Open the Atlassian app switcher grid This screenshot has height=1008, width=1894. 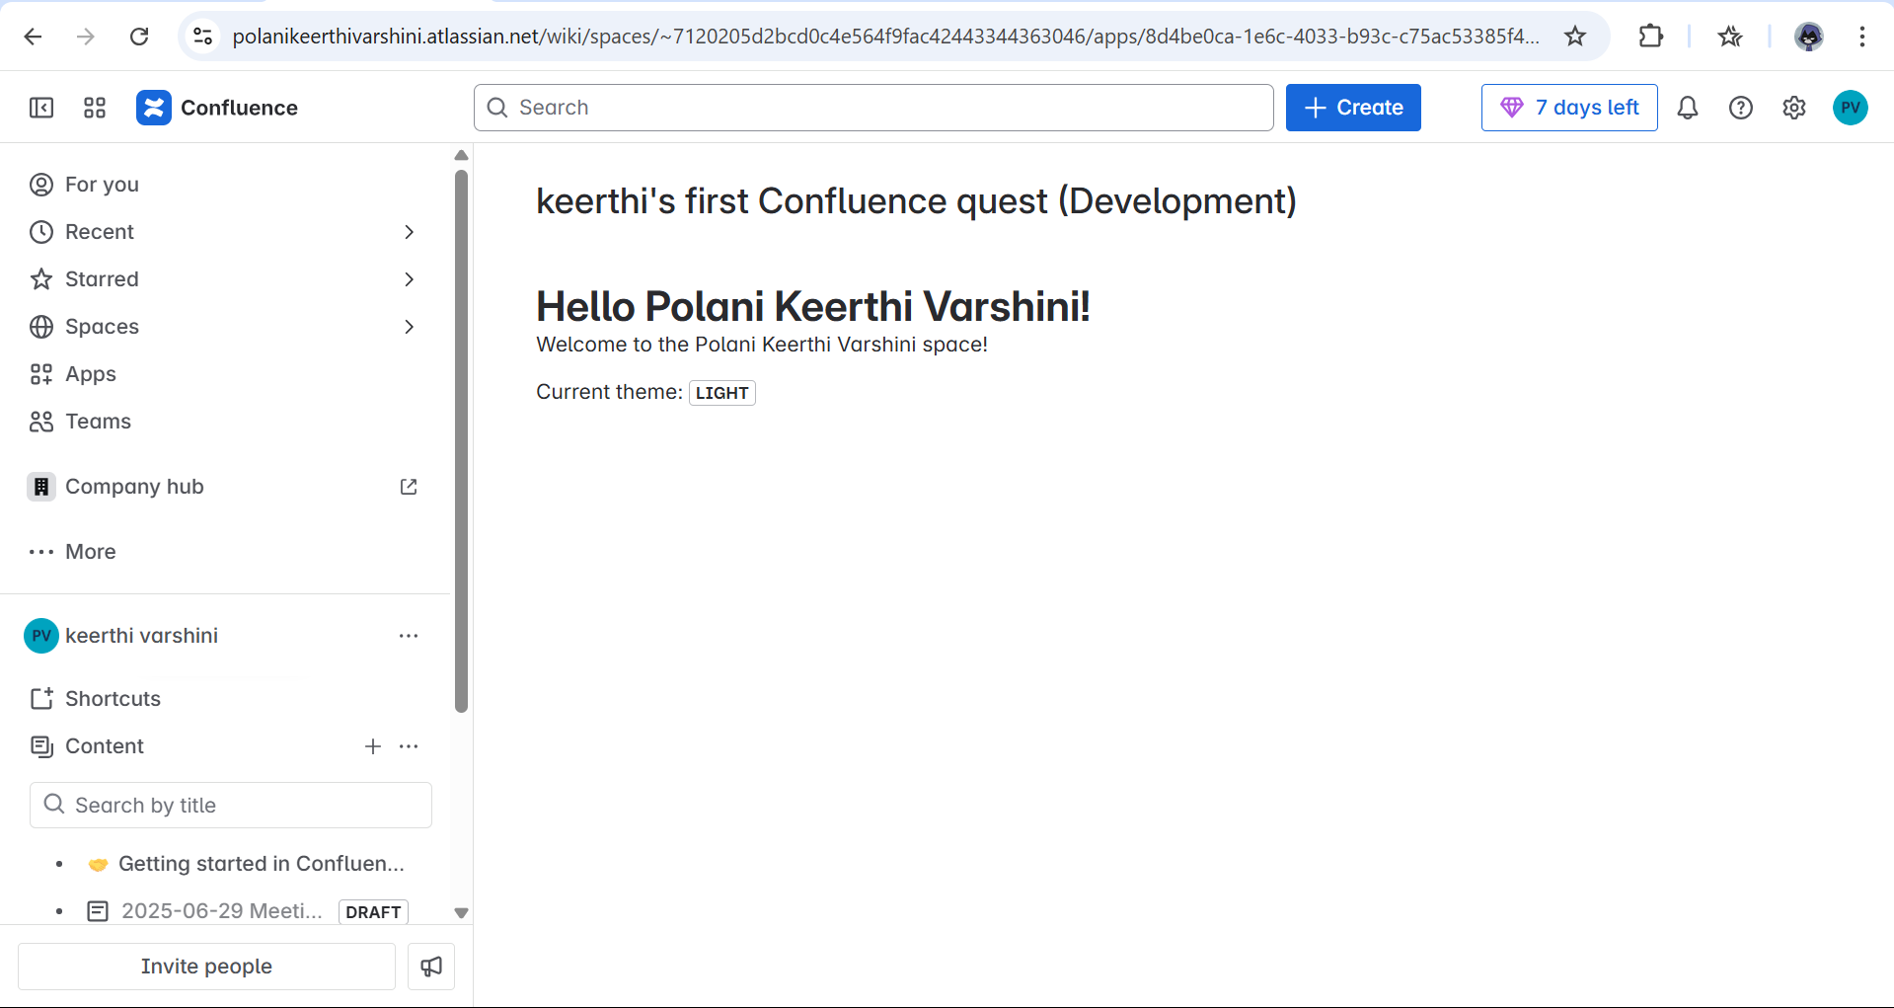[95, 108]
